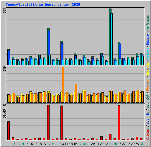Click day label 28 on the x-axis

point(128,144)
